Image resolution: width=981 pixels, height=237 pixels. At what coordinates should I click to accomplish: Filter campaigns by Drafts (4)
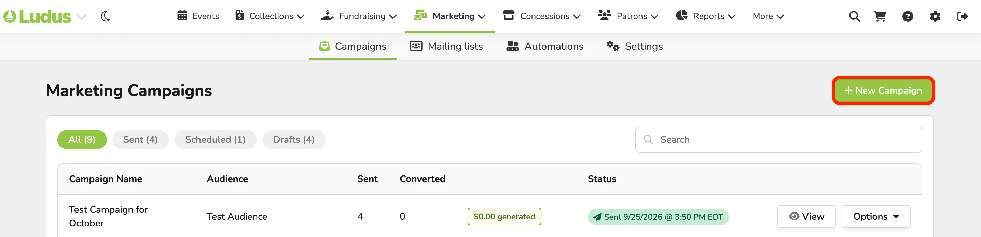294,140
